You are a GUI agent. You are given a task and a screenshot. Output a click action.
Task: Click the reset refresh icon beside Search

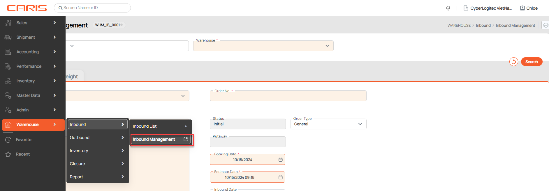(x=513, y=62)
